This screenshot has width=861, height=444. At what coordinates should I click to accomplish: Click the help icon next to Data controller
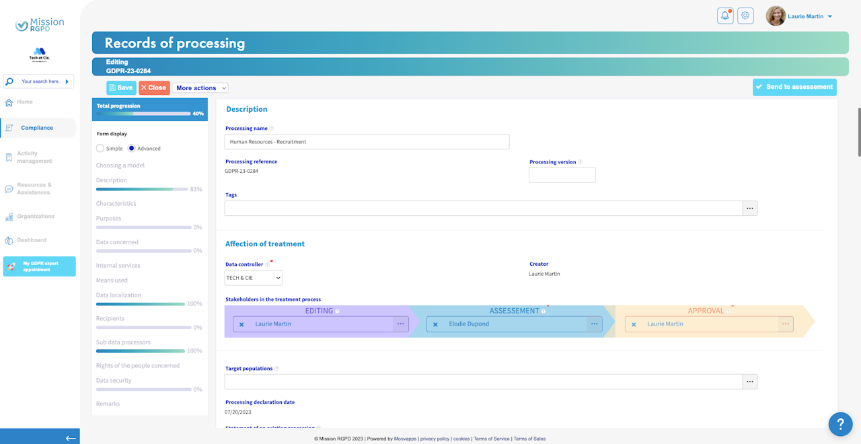point(267,264)
